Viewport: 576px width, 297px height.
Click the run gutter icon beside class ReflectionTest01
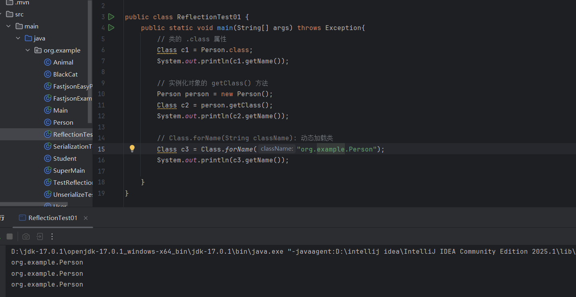pyautogui.click(x=111, y=17)
